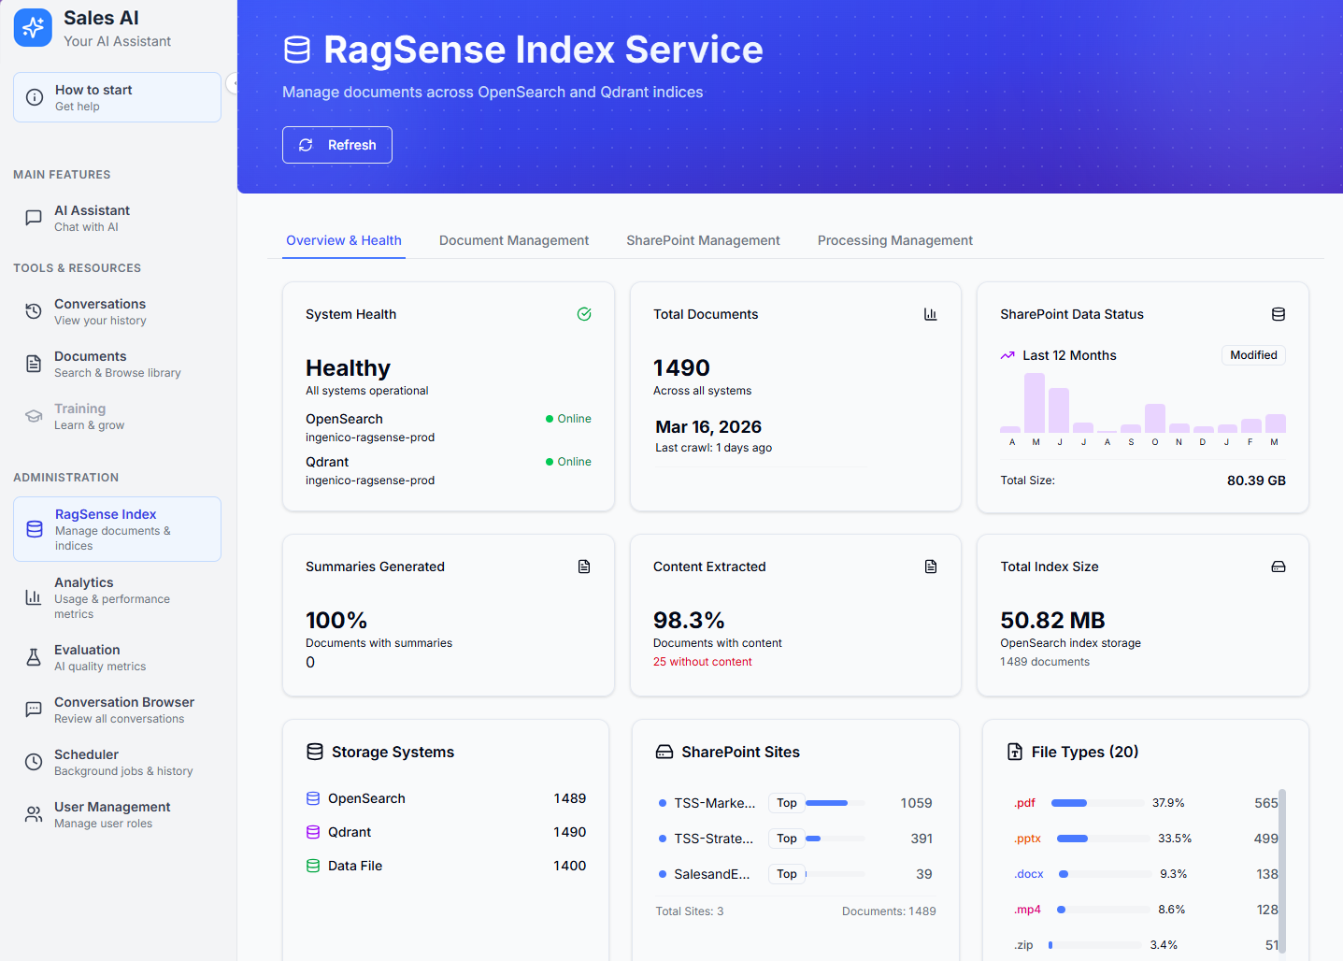Click the OpenSearch Online status indicator
Viewport: 1343px width, 961px height.
tap(568, 419)
